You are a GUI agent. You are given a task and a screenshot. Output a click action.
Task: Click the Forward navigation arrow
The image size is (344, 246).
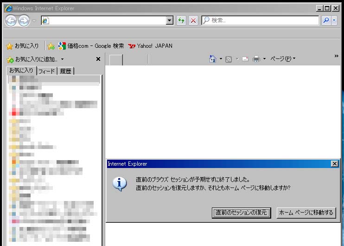[x=24, y=21]
